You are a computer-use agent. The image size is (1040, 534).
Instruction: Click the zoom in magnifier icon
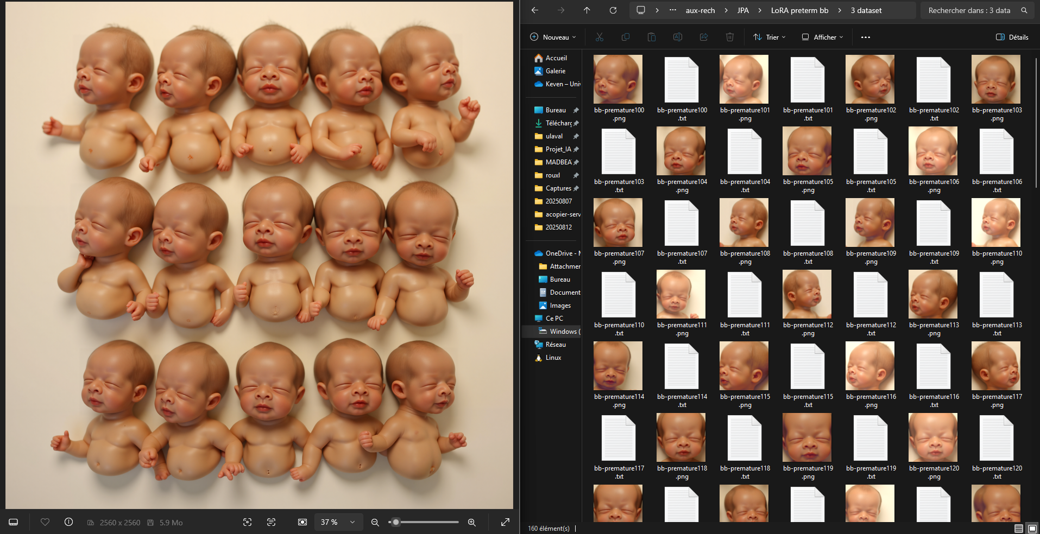click(x=471, y=522)
